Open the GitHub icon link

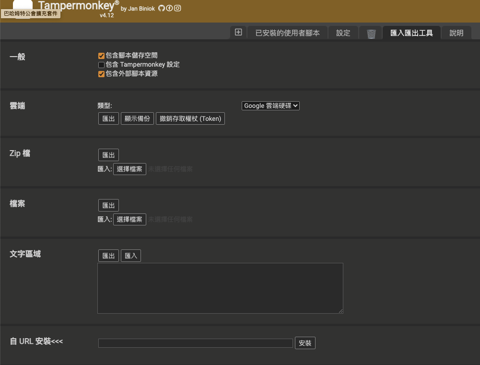tap(161, 8)
